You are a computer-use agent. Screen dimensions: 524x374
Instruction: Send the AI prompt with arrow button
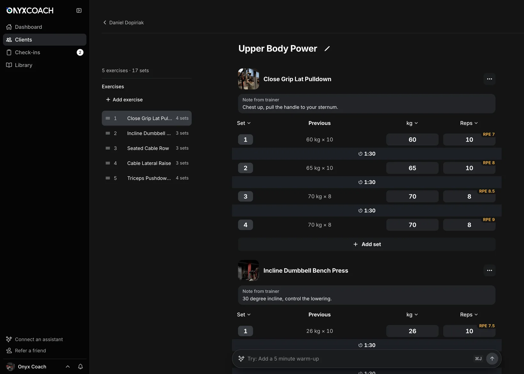[492, 359]
